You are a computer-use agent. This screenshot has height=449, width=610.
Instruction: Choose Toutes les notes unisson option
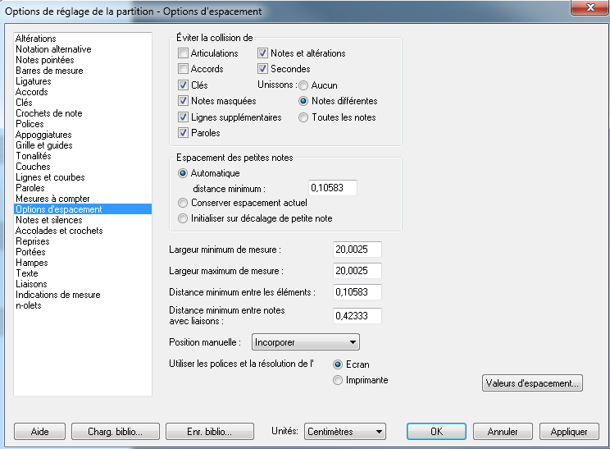pos(303,117)
